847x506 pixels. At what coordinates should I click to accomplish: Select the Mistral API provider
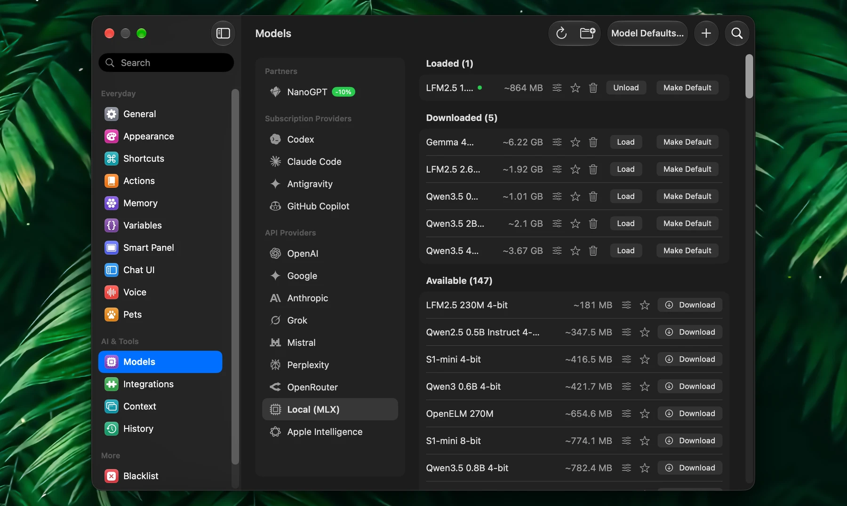tap(330, 343)
